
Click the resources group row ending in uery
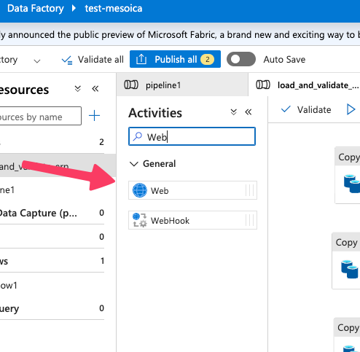point(52,308)
